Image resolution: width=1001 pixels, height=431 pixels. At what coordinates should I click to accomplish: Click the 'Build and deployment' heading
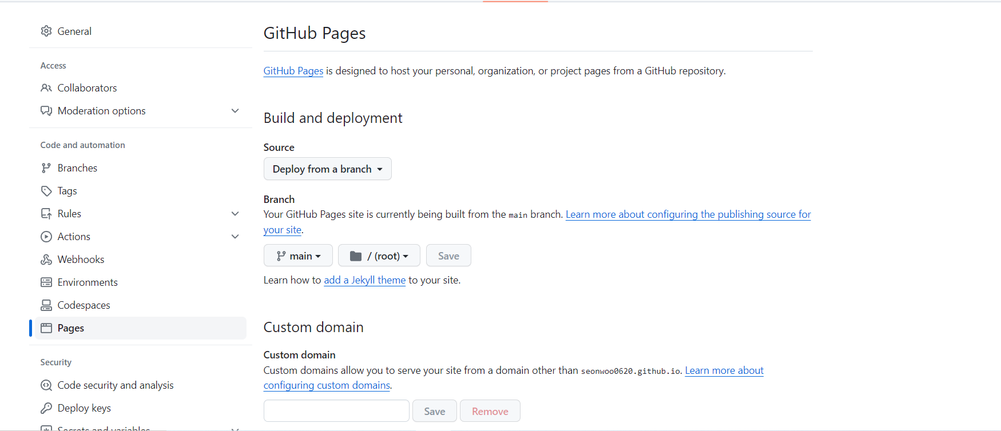click(333, 118)
